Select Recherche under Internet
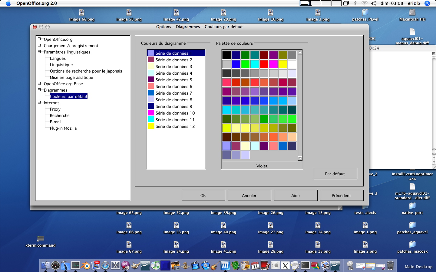 (x=60, y=115)
